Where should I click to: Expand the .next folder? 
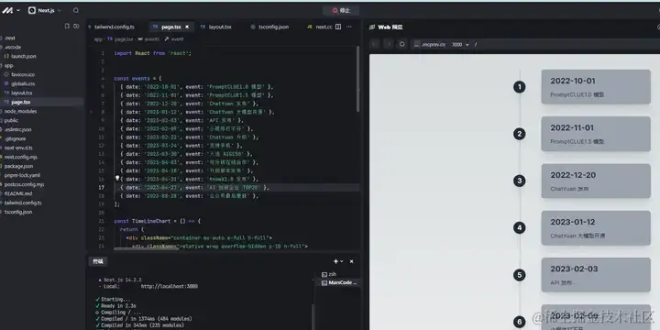[10, 38]
